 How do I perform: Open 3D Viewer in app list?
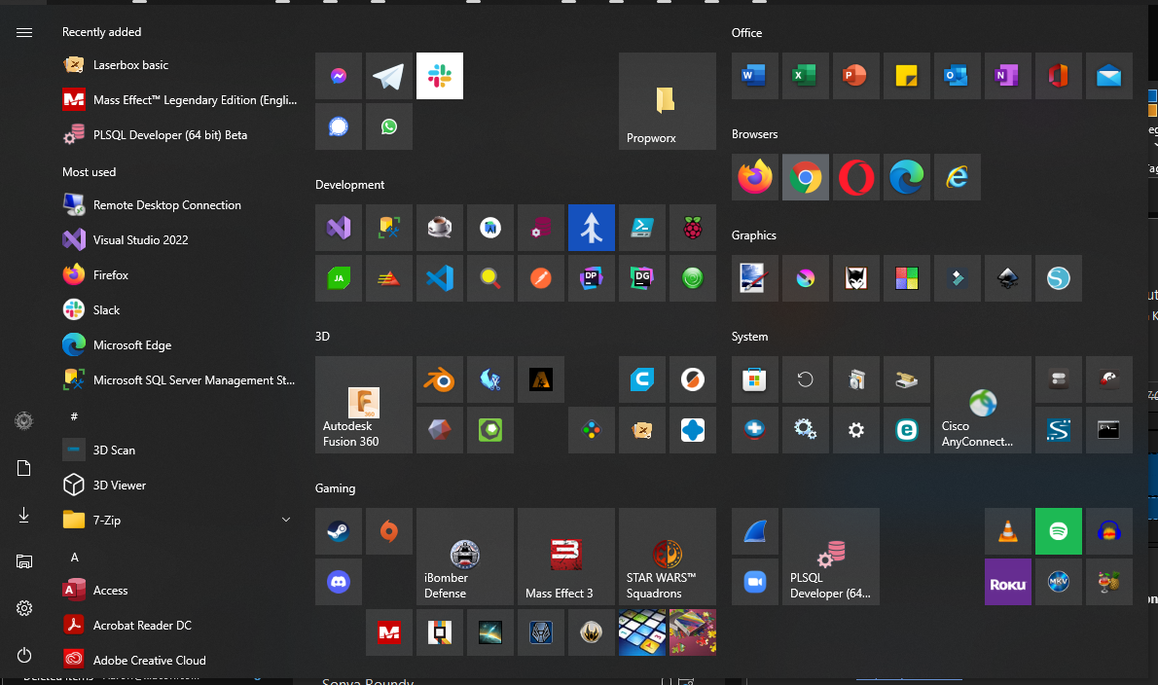click(178, 485)
